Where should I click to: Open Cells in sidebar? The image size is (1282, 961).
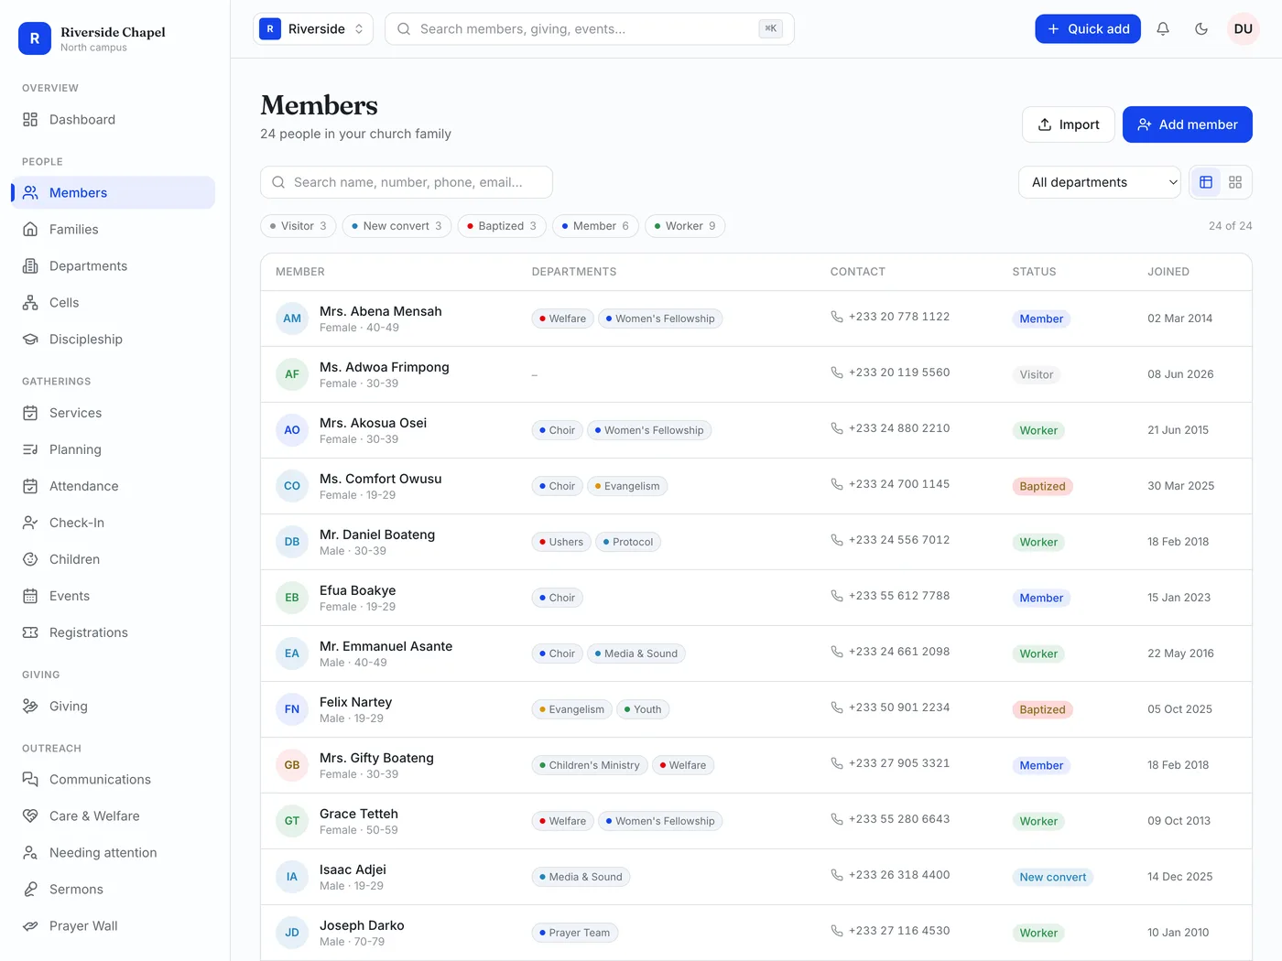click(x=114, y=303)
